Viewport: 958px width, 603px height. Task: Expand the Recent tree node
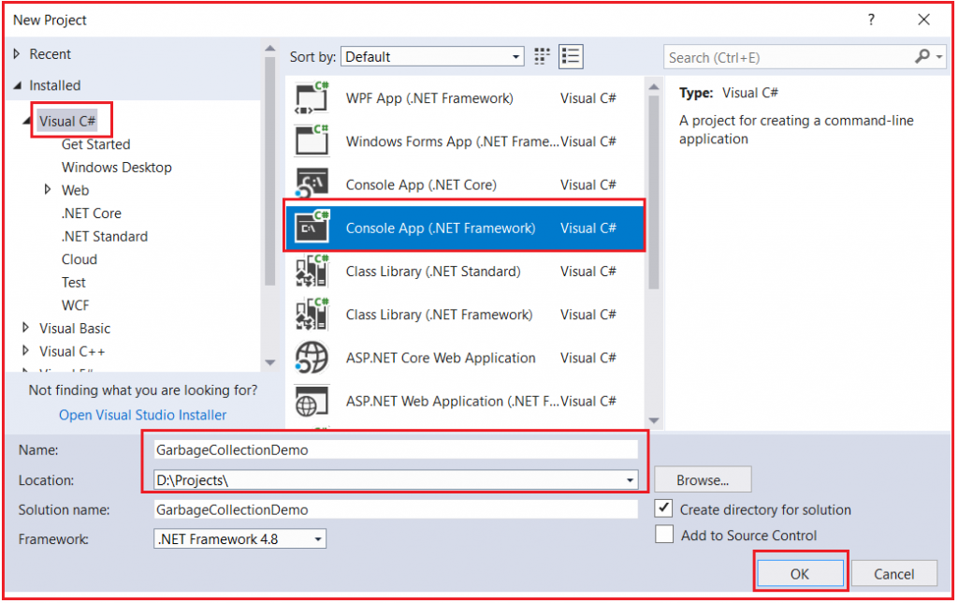[x=17, y=54]
